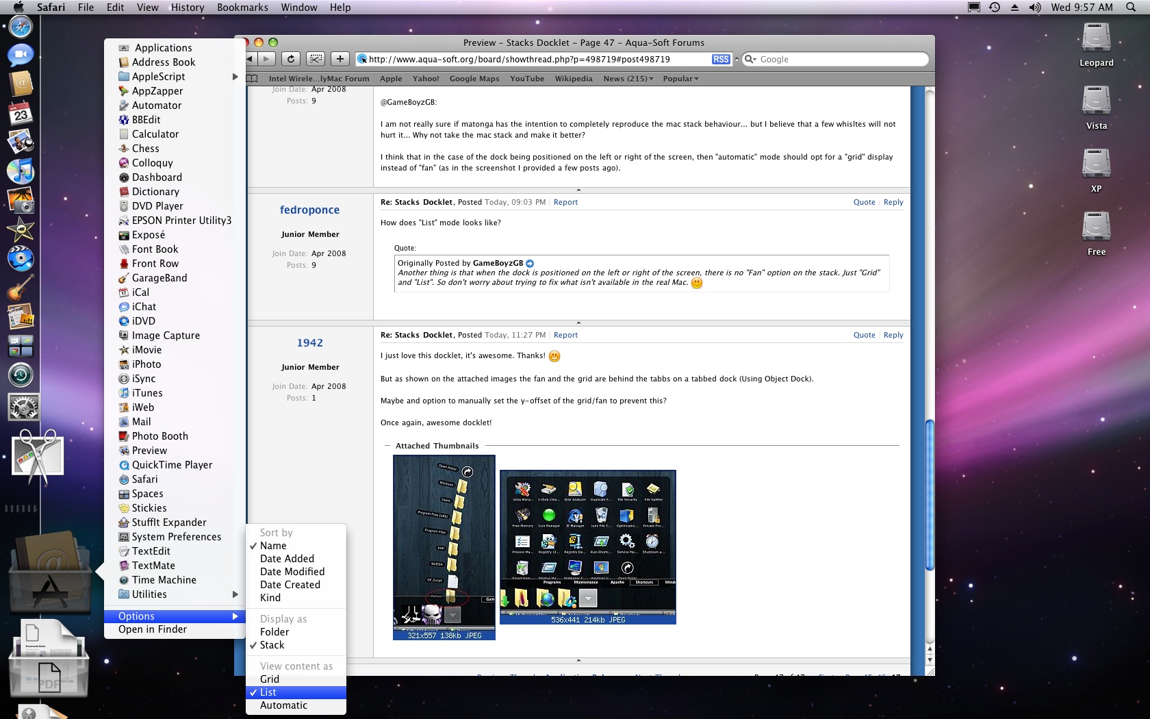This screenshot has width=1150, height=719.
Task: Collapse the @GameBoyzGB post at top
Action: 578,190
